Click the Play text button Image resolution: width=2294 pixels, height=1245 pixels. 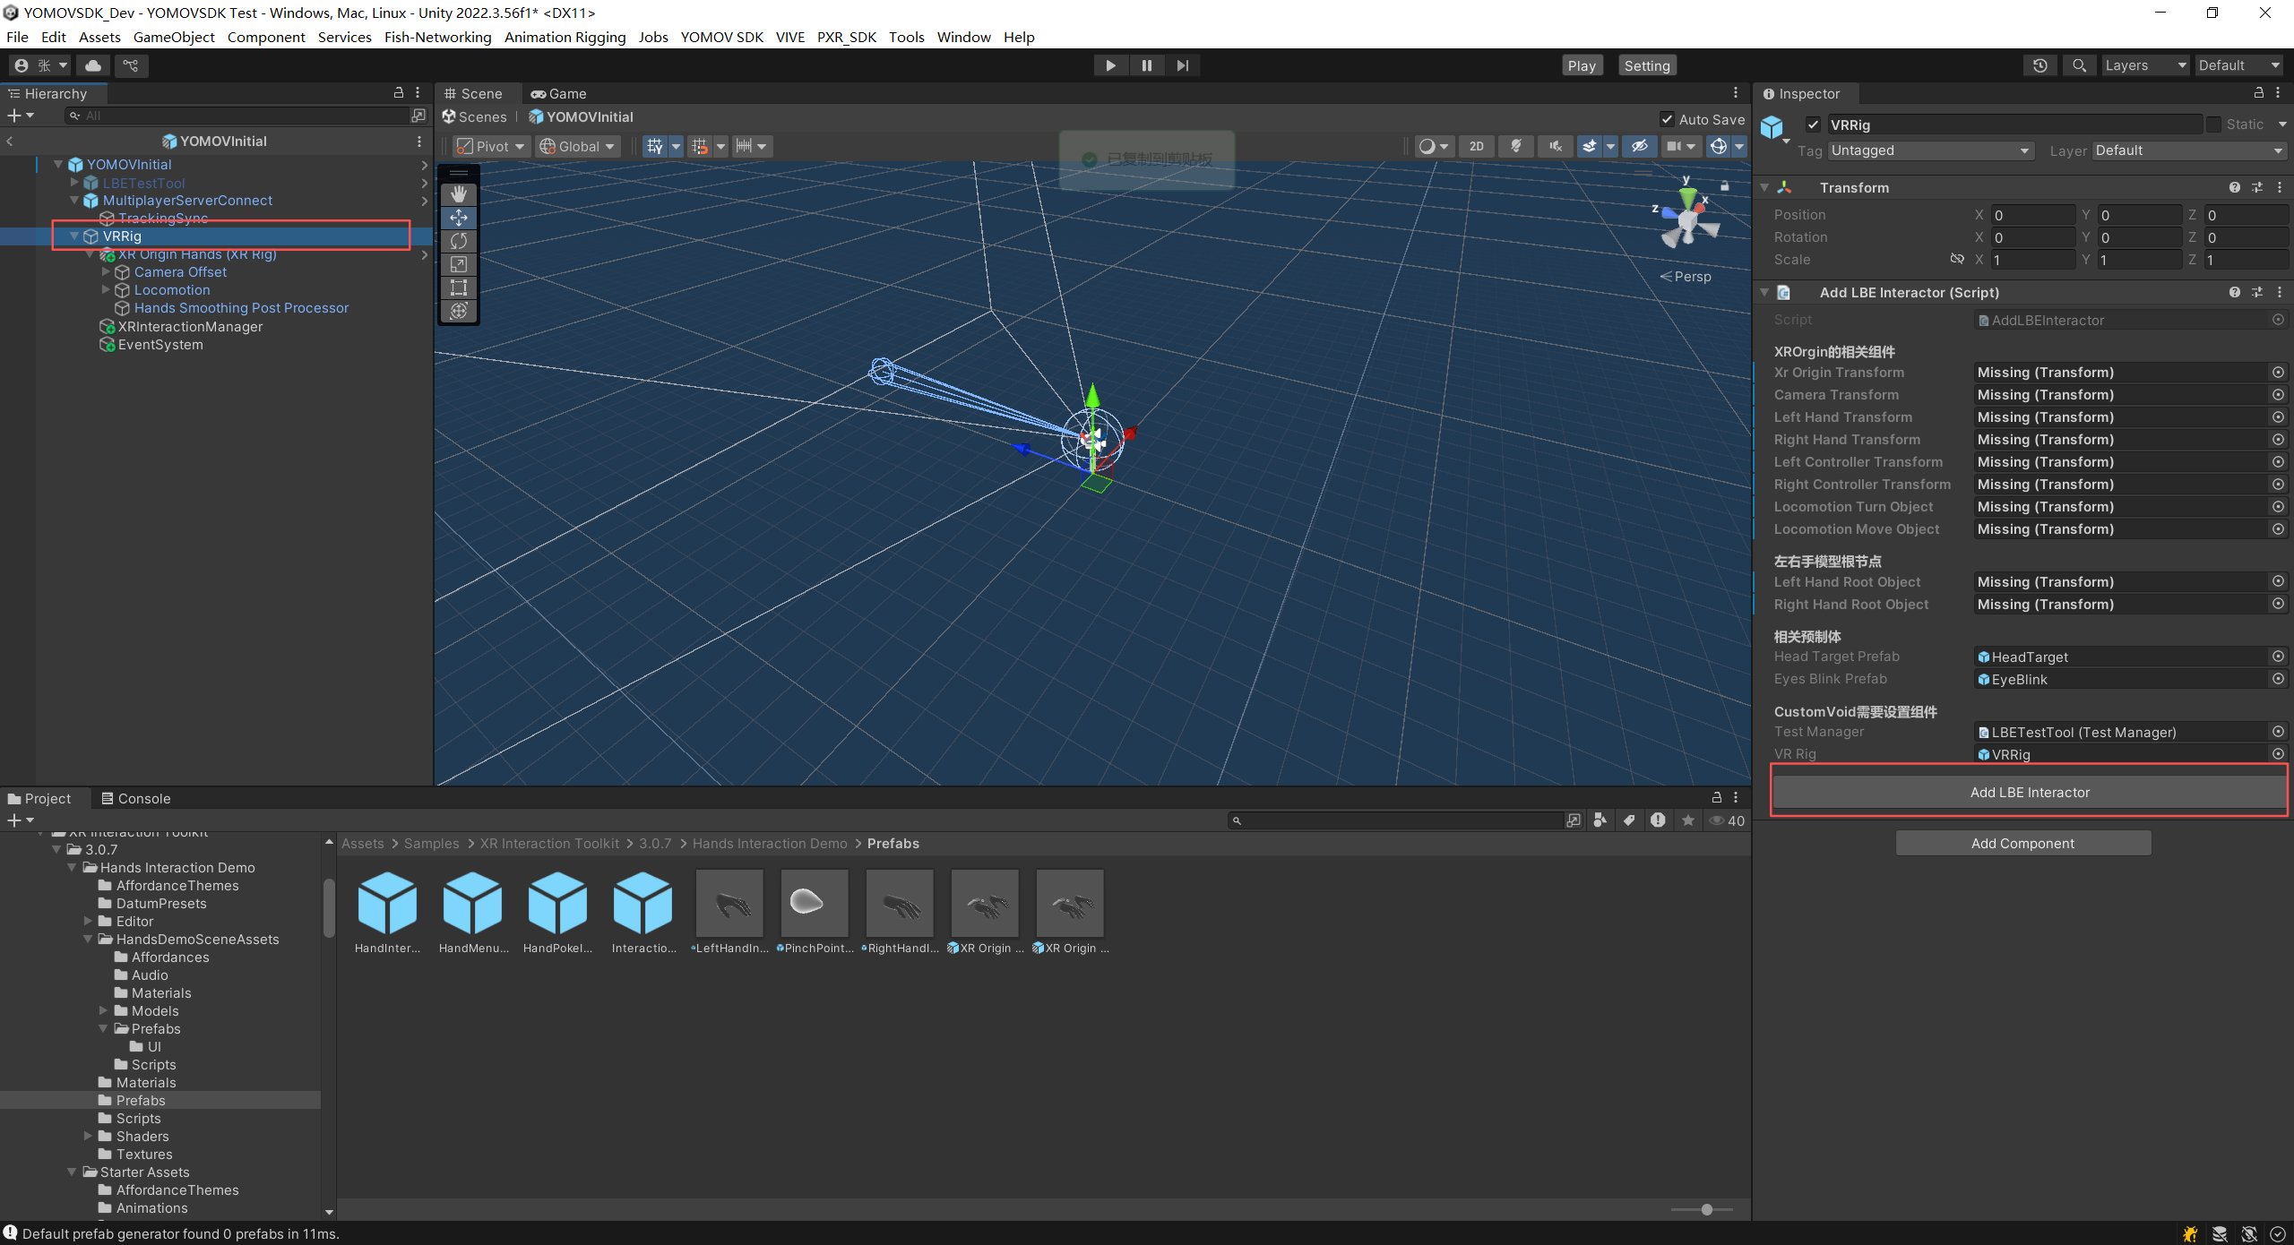tap(1582, 65)
